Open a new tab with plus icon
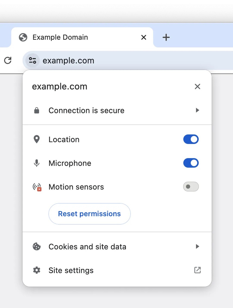This screenshot has width=233, height=308. (x=166, y=37)
